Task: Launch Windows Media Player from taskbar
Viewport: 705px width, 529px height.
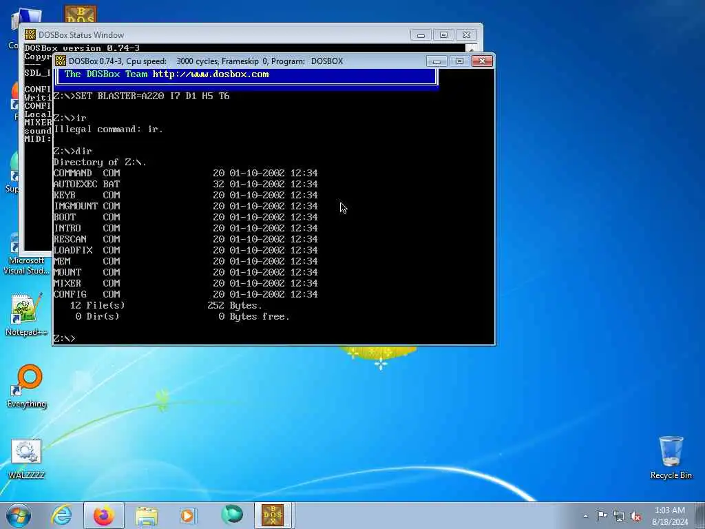Action: tap(187, 515)
